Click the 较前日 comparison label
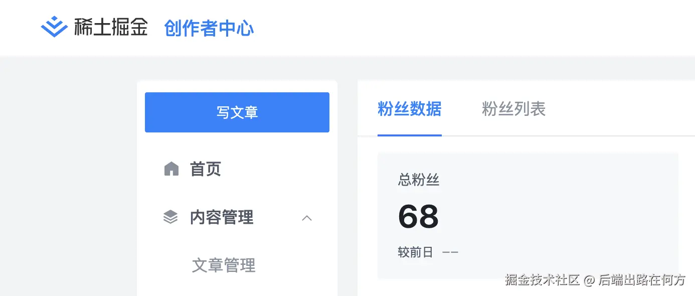 [415, 252]
